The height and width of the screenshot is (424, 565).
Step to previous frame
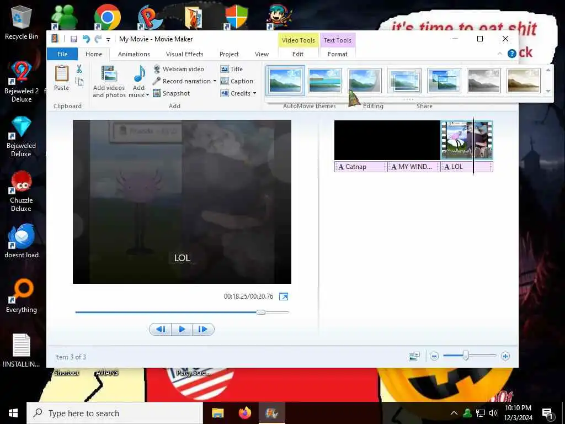[161, 329]
